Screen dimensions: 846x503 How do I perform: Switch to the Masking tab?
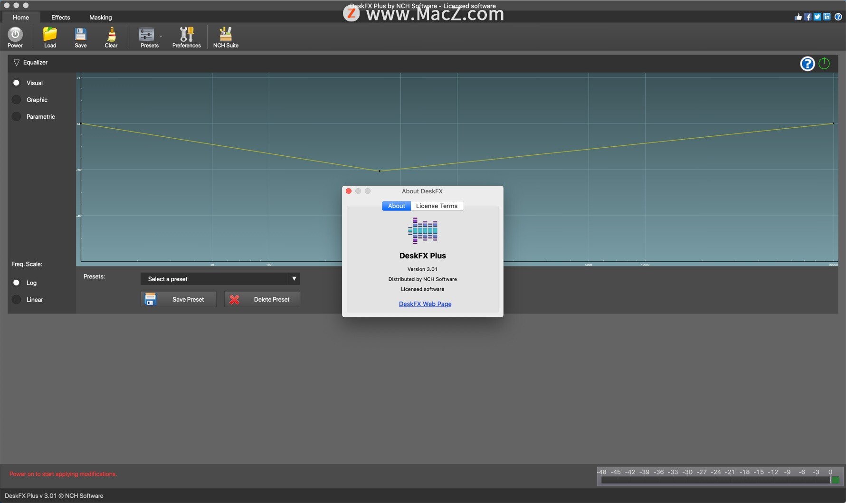pyautogui.click(x=101, y=18)
